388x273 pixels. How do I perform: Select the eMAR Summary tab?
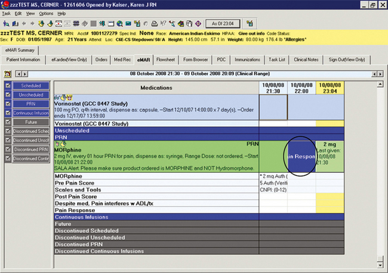[x=20, y=50]
